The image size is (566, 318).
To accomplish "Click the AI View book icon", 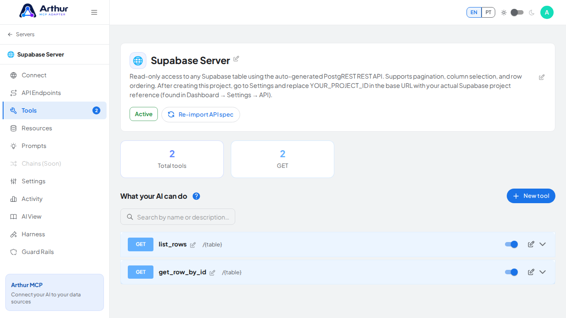I will [14, 216].
